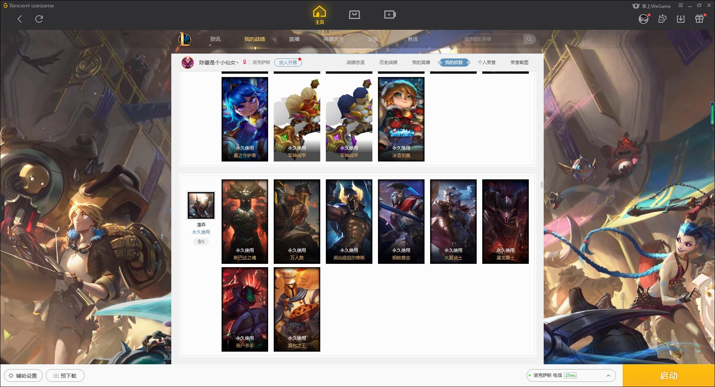
Task: Focus the hero search input field
Action: pos(492,39)
